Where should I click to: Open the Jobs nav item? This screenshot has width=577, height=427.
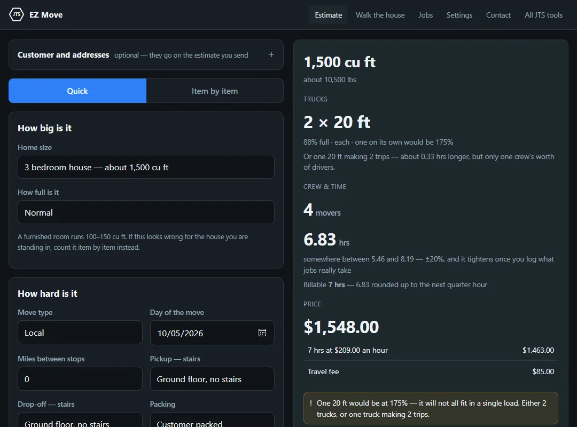click(425, 15)
